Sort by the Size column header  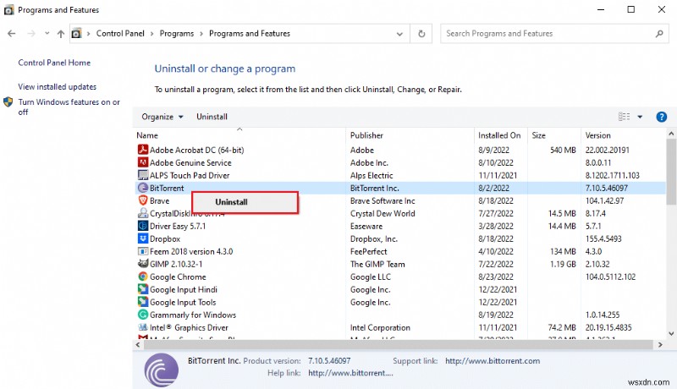pyautogui.click(x=538, y=135)
